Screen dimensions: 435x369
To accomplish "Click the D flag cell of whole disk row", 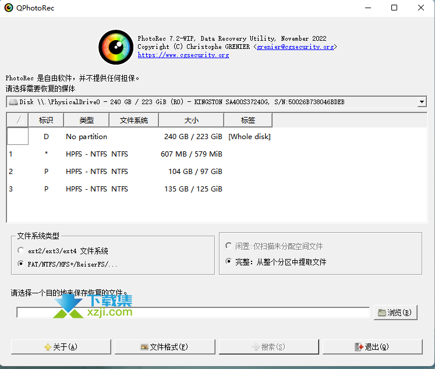I will click(x=46, y=136).
